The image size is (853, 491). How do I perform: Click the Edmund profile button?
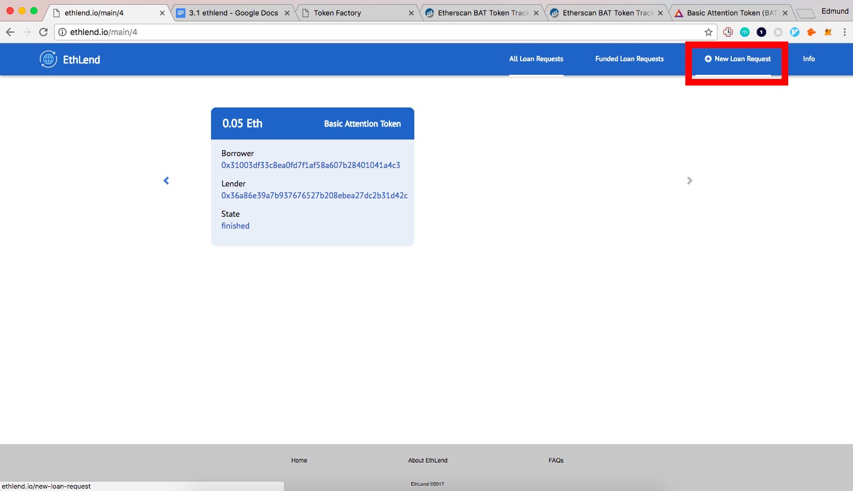point(834,11)
